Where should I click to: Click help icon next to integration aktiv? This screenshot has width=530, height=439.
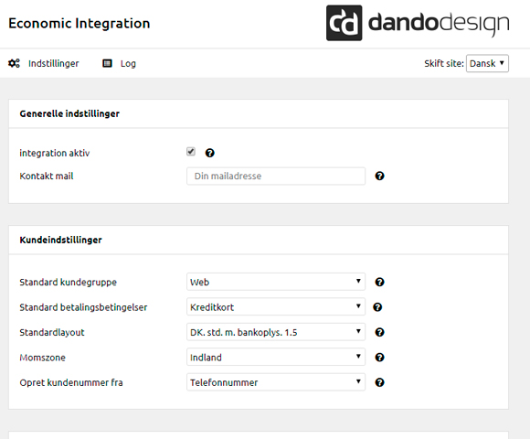[210, 153]
